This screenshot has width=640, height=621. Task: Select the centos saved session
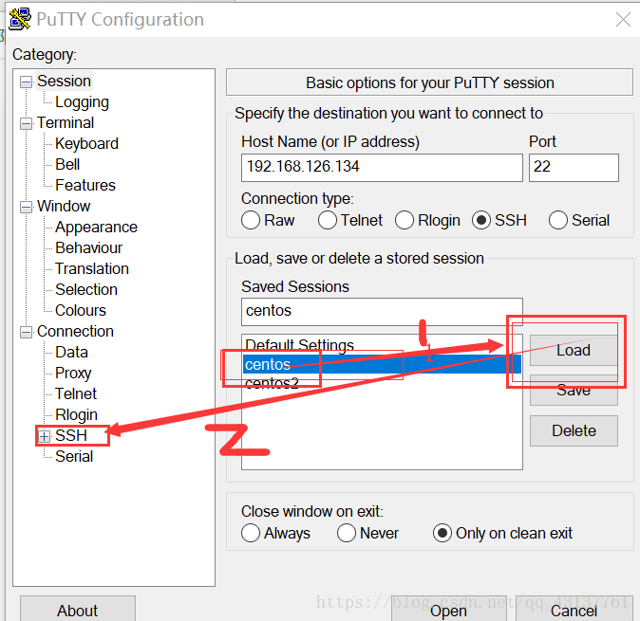pos(382,364)
